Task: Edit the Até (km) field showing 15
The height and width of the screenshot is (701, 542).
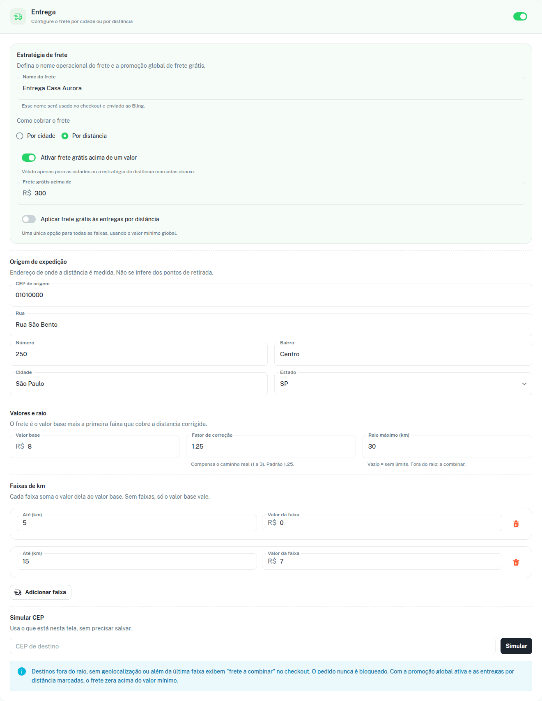Action: tap(137, 561)
